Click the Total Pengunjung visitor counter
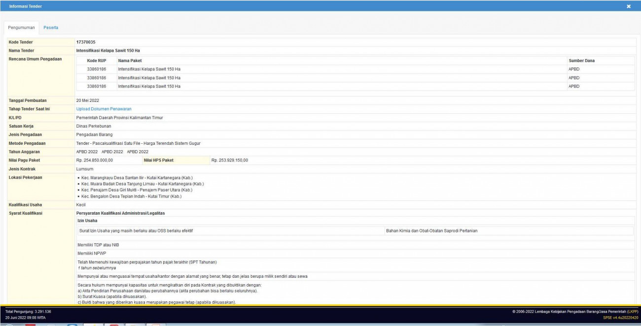The image size is (641, 326). click(x=28, y=312)
